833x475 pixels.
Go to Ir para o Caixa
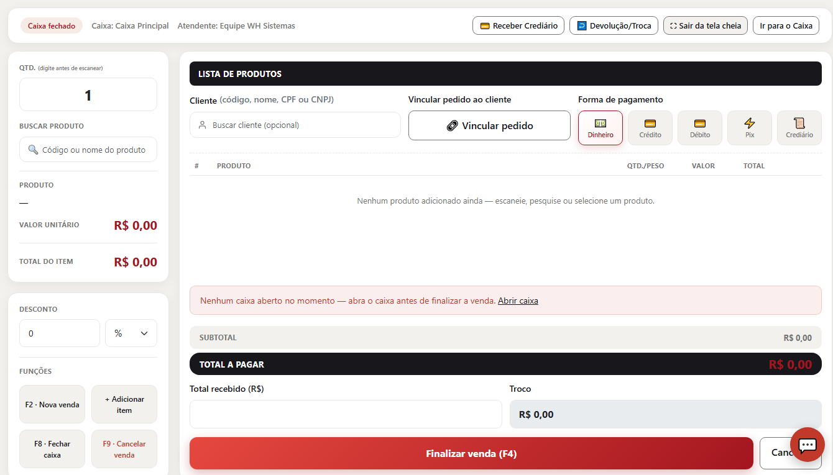click(x=786, y=25)
